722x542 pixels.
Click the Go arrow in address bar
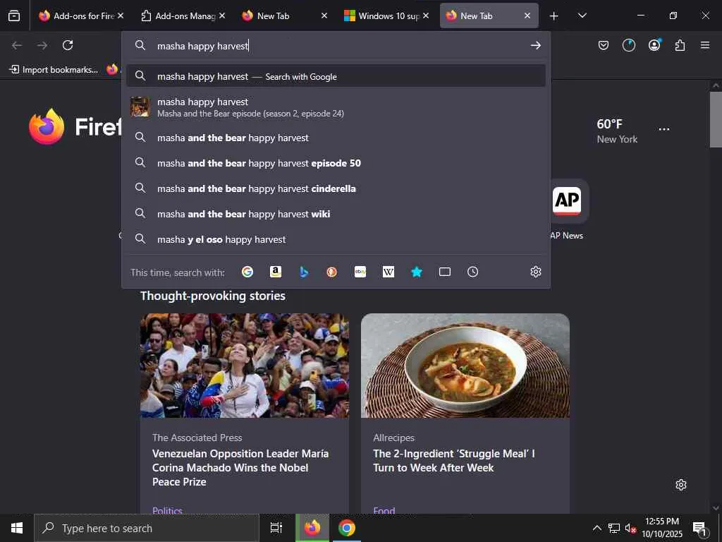(x=536, y=45)
